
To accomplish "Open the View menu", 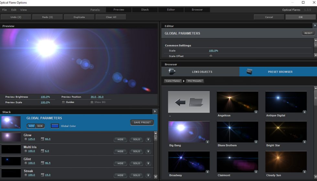I will tap(24, 10).
